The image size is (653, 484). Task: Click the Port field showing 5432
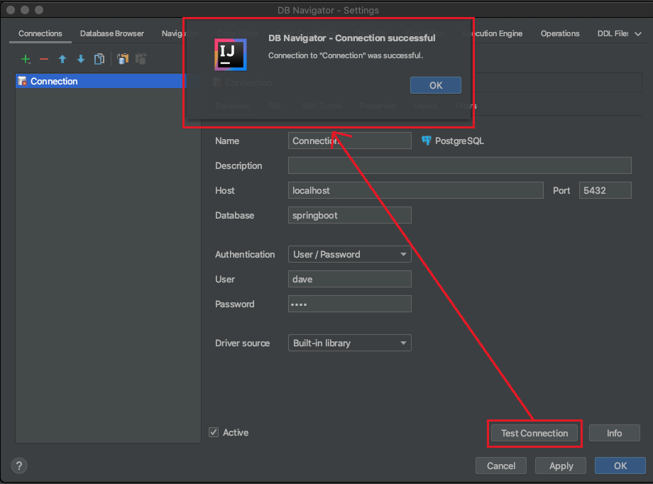pos(605,190)
